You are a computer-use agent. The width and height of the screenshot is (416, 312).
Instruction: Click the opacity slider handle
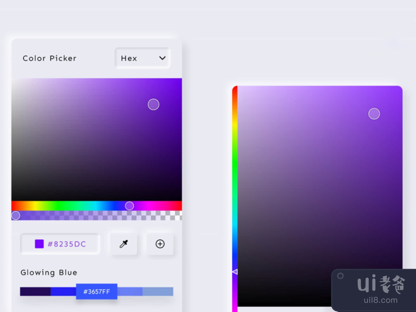click(x=16, y=216)
